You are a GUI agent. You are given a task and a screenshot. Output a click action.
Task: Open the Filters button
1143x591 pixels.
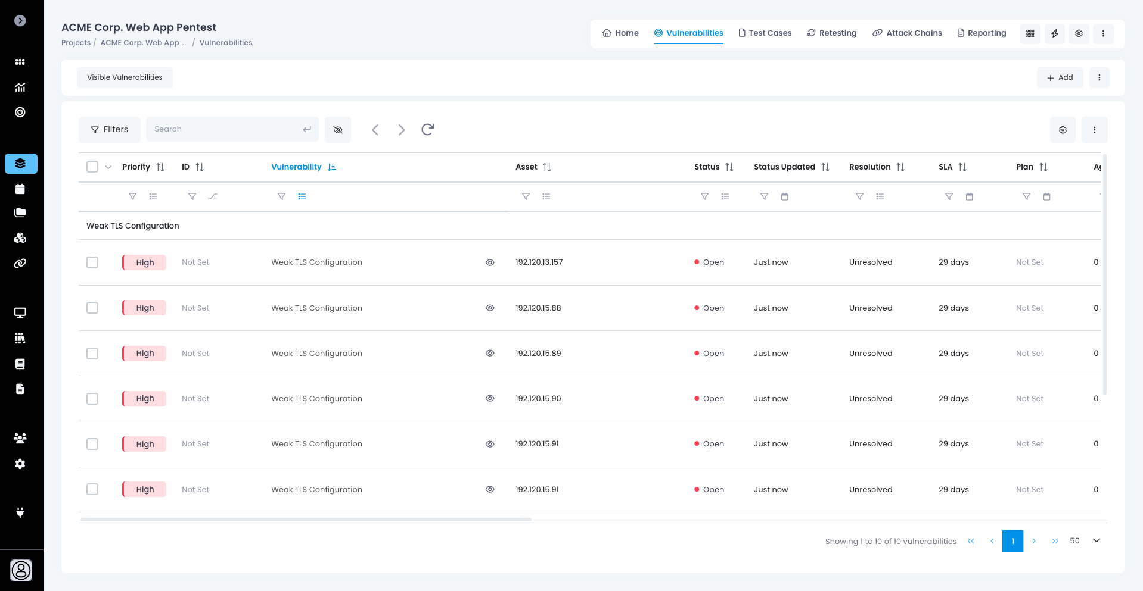pyautogui.click(x=110, y=130)
